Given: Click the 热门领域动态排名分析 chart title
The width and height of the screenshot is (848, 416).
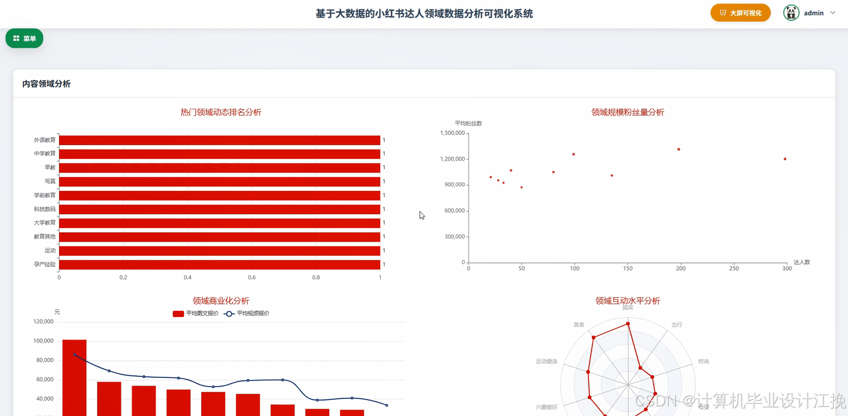Looking at the screenshot, I should point(221,112).
